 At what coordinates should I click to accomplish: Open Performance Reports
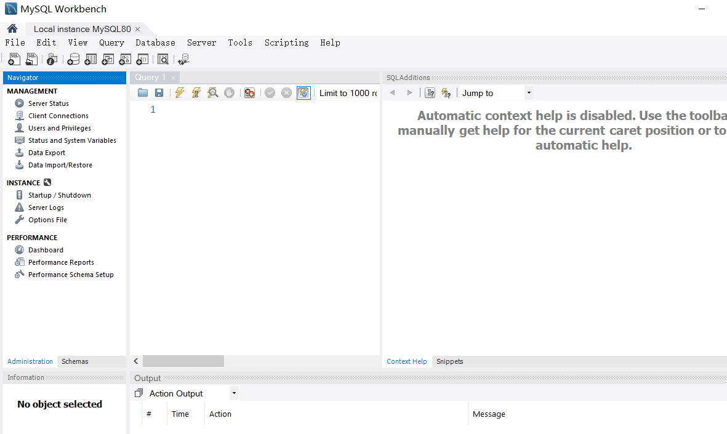(61, 262)
